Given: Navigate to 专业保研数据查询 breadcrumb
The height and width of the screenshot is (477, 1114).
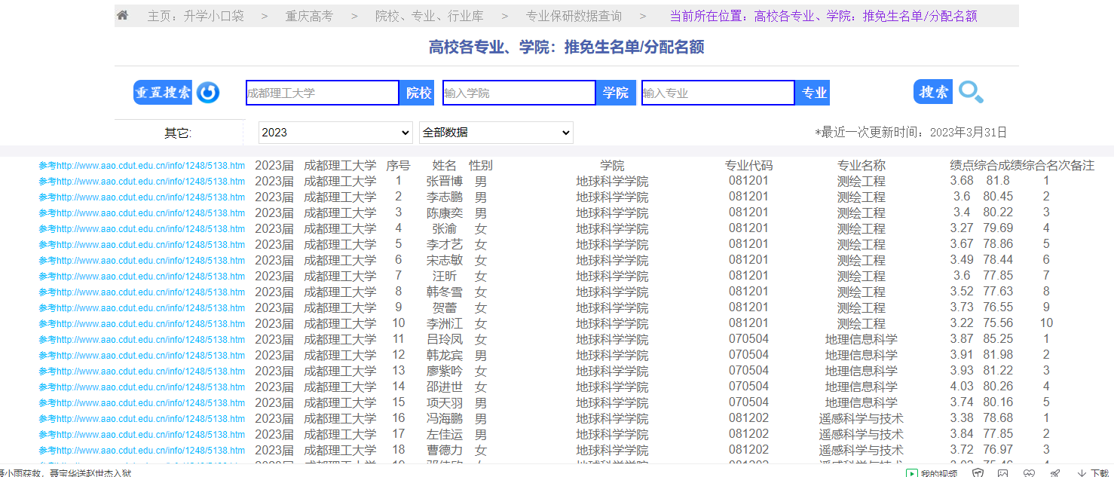Looking at the screenshot, I should pyautogui.click(x=574, y=16).
